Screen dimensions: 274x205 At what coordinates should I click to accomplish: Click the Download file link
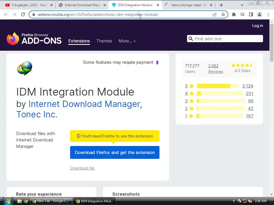click(x=82, y=168)
